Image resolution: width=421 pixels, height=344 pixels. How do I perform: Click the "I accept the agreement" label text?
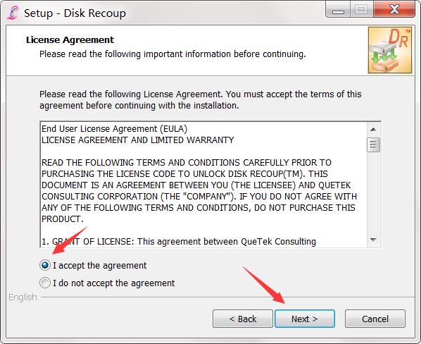pyautogui.click(x=99, y=266)
